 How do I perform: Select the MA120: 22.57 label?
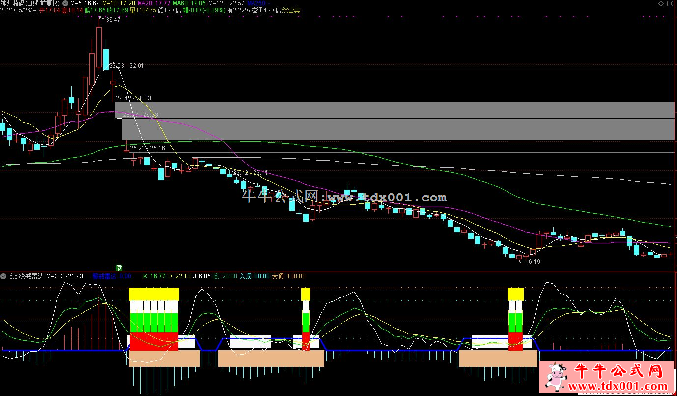[x=226, y=3]
